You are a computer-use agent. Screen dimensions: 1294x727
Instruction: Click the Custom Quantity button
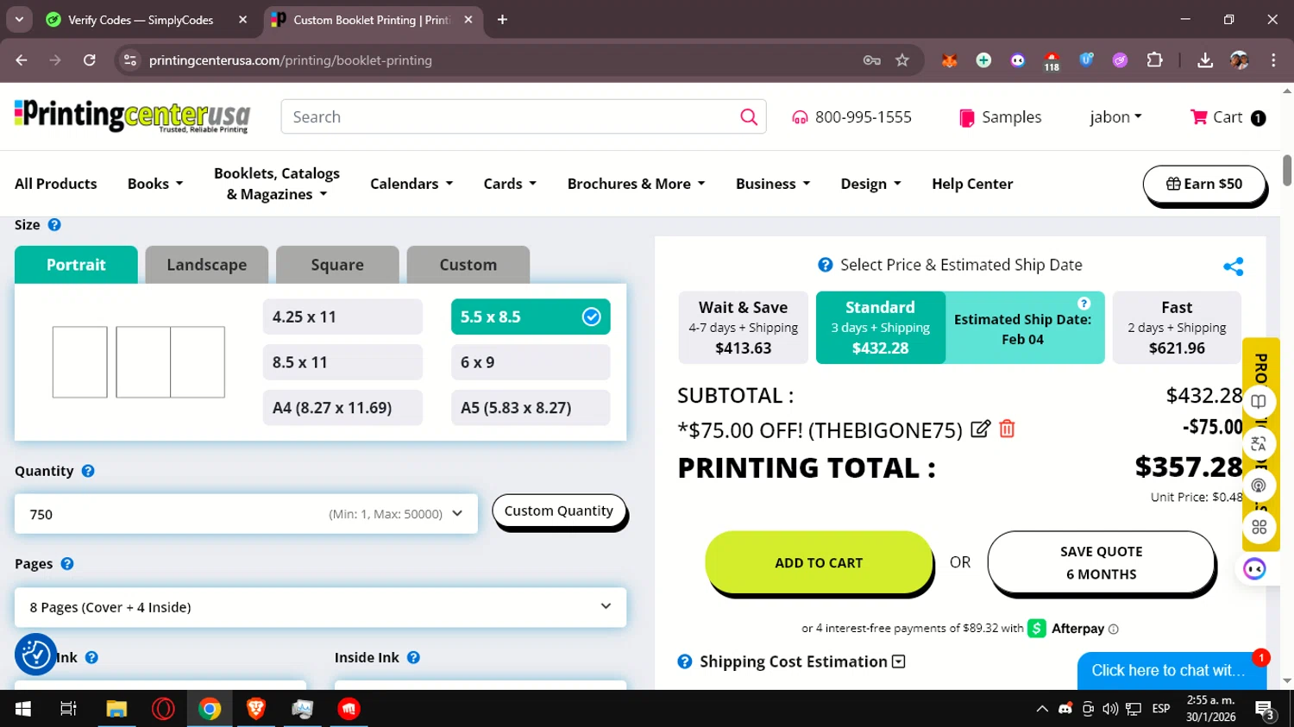559,511
